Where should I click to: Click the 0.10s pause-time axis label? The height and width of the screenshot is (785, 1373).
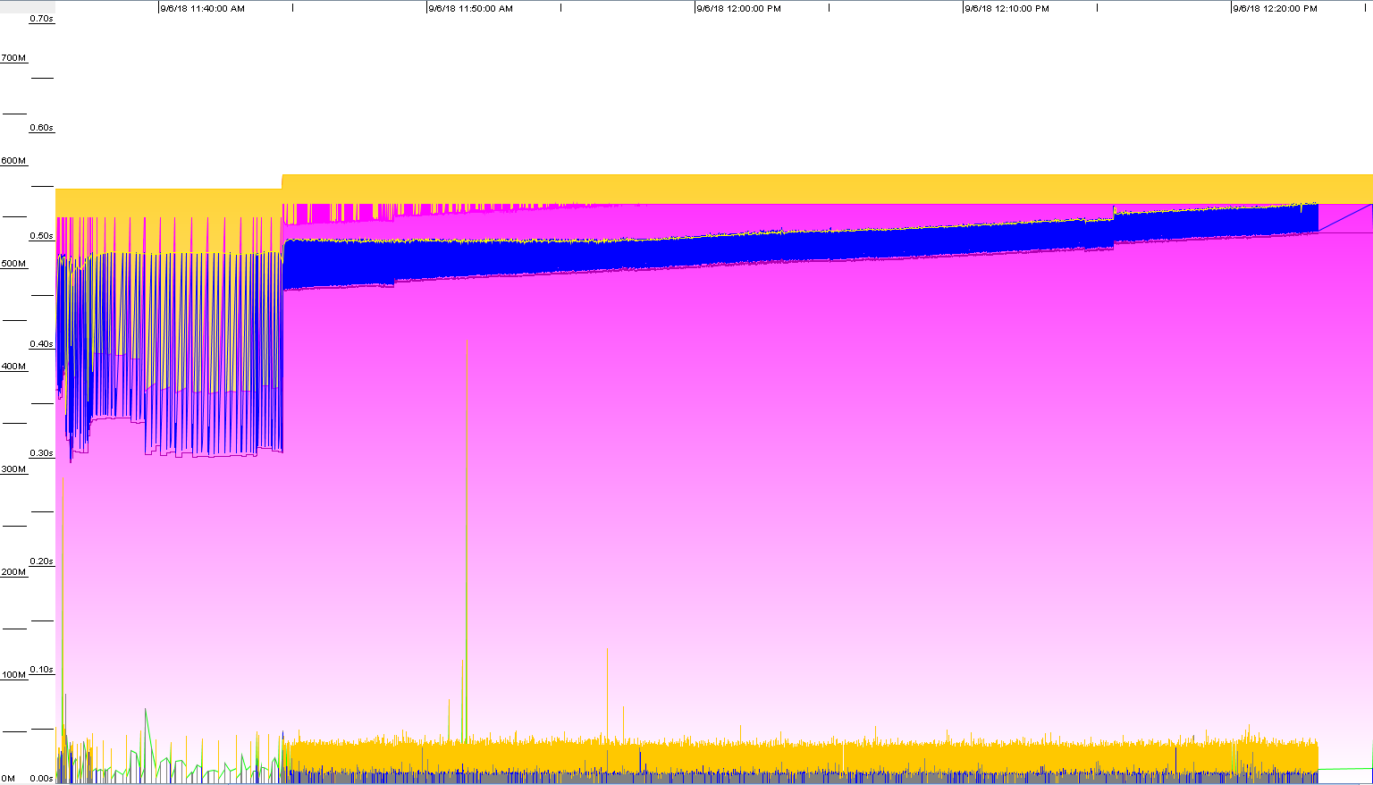(42, 670)
